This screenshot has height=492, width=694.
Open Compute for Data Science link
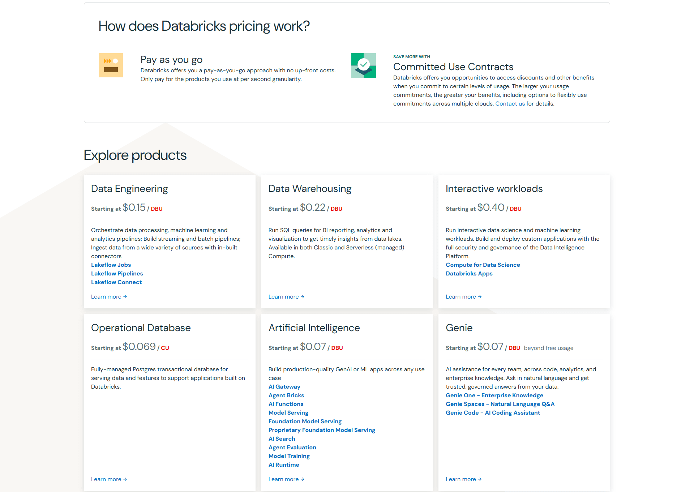click(x=483, y=265)
